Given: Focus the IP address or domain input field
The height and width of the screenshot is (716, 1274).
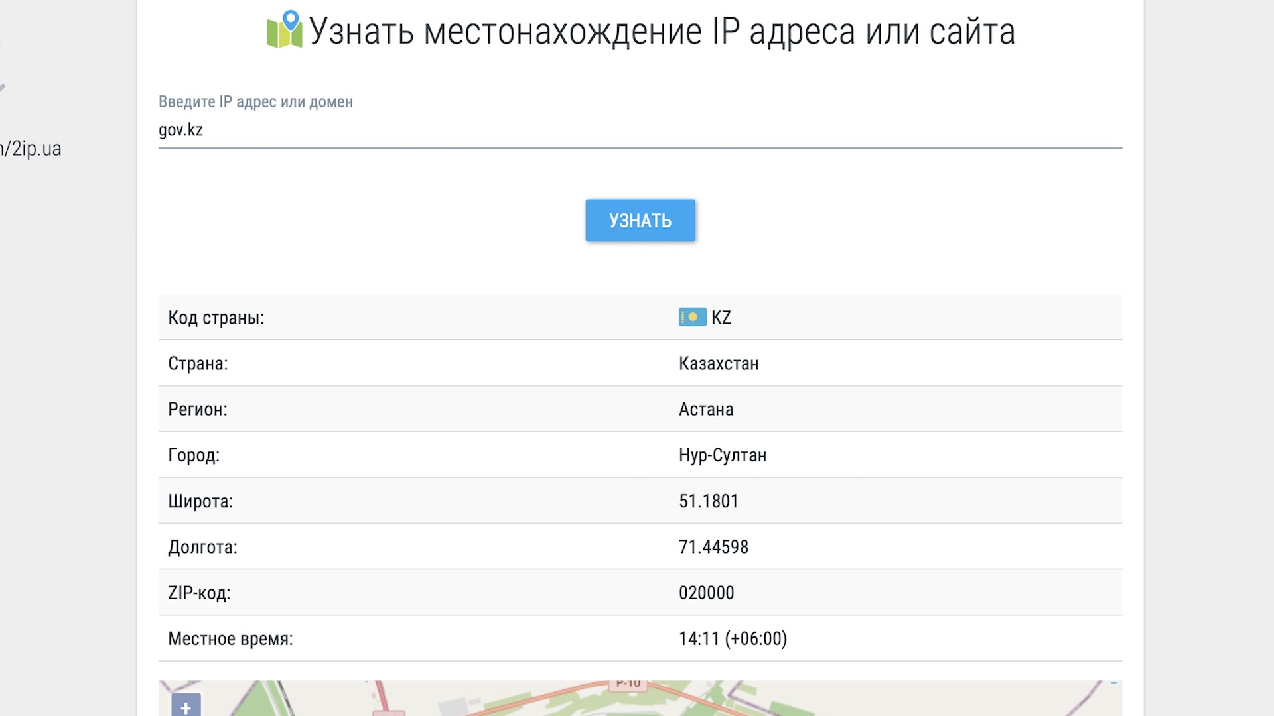Looking at the screenshot, I should pyautogui.click(x=640, y=130).
